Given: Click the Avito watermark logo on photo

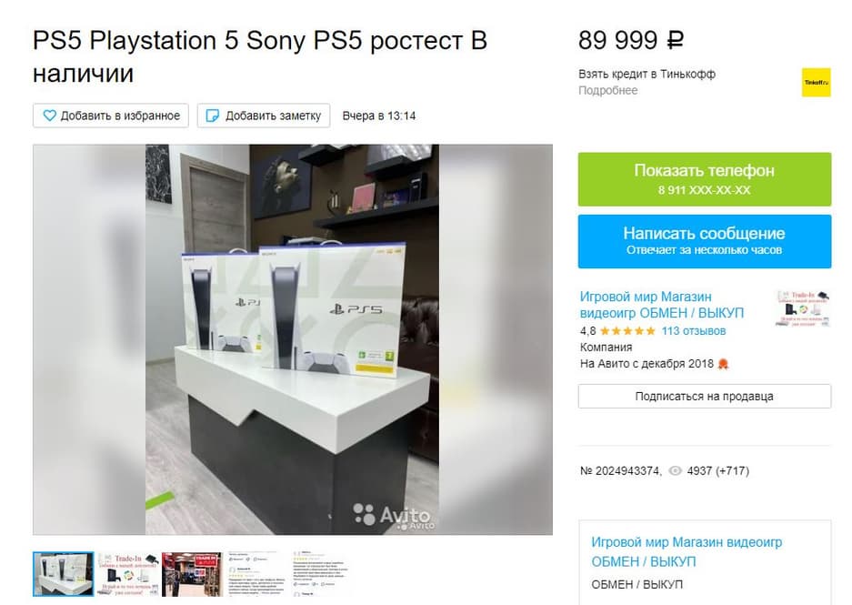Looking at the screenshot, I should pyautogui.click(x=392, y=515).
